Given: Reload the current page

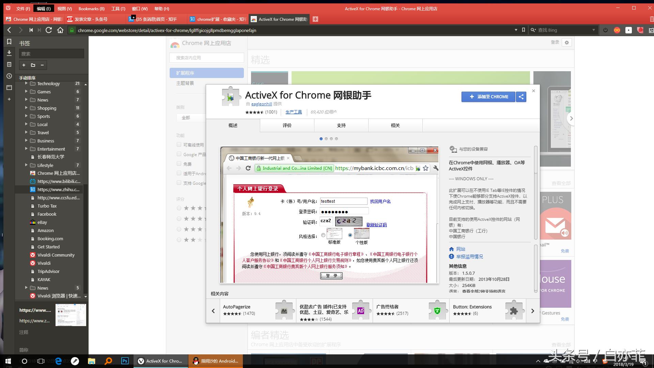Looking at the screenshot, I should point(49,30).
